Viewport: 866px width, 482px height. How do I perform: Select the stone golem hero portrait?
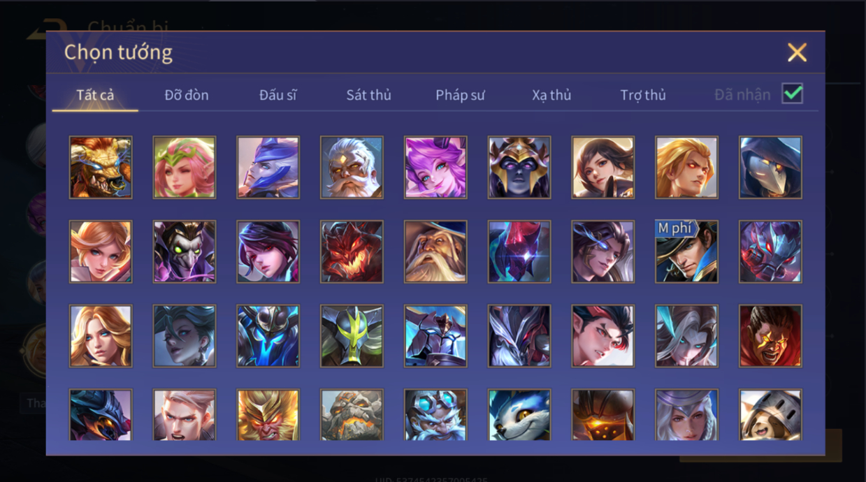(x=352, y=415)
